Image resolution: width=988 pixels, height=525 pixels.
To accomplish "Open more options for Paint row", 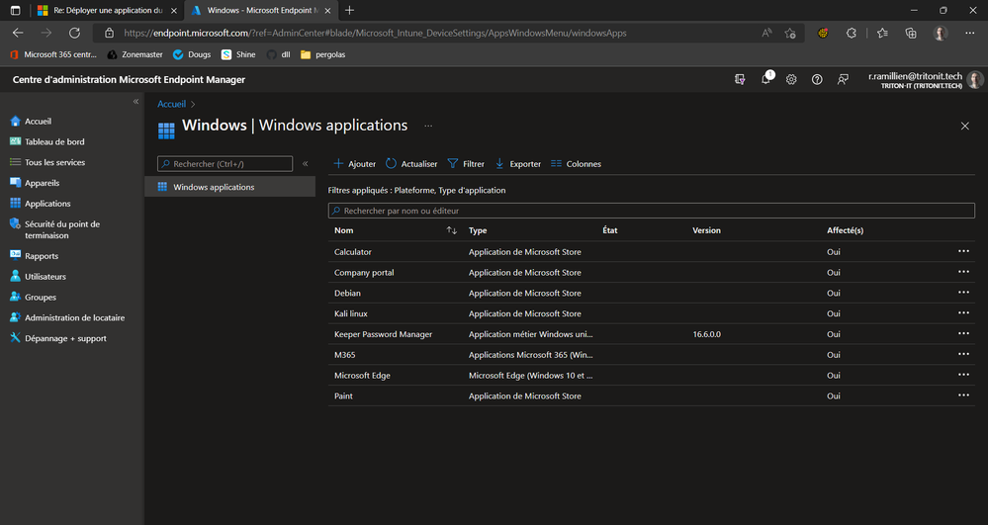I will 963,395.
